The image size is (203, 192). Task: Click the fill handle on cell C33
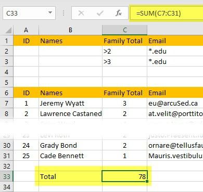tap(147, 181)
